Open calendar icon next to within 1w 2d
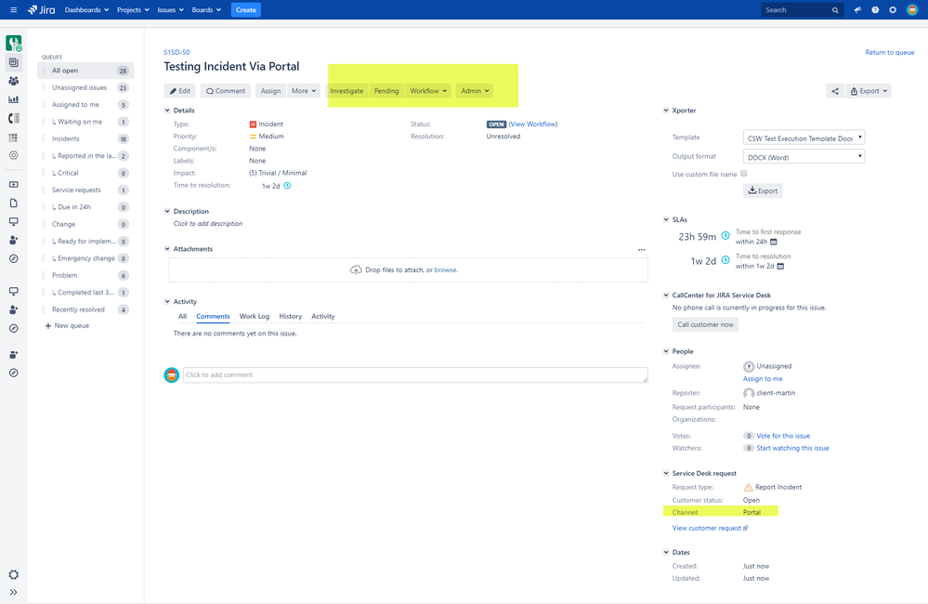Viewport: 928px width, 604px height. pos(780,266)
